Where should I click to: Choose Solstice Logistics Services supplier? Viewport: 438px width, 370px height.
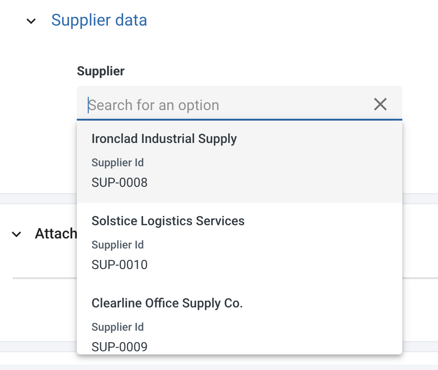240,243
